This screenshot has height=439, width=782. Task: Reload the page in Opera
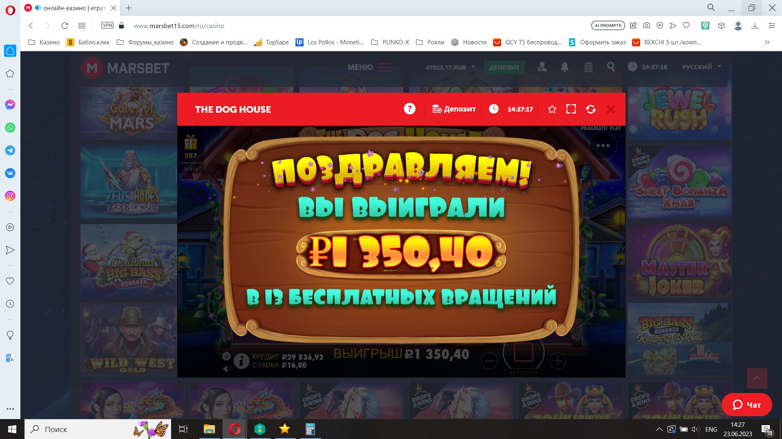pos(64,26)
